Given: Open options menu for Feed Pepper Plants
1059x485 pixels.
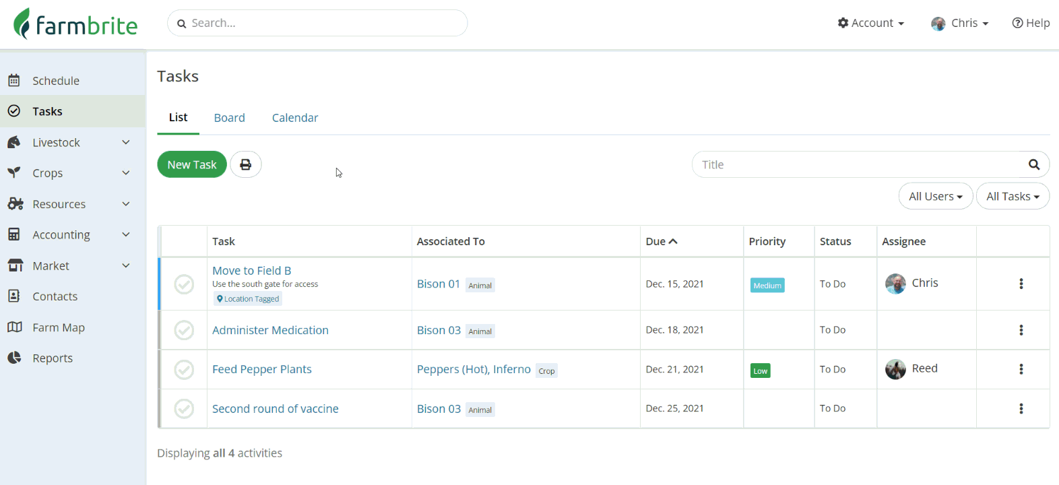Looking at the screenshot, I should (x=1021, y=369).
